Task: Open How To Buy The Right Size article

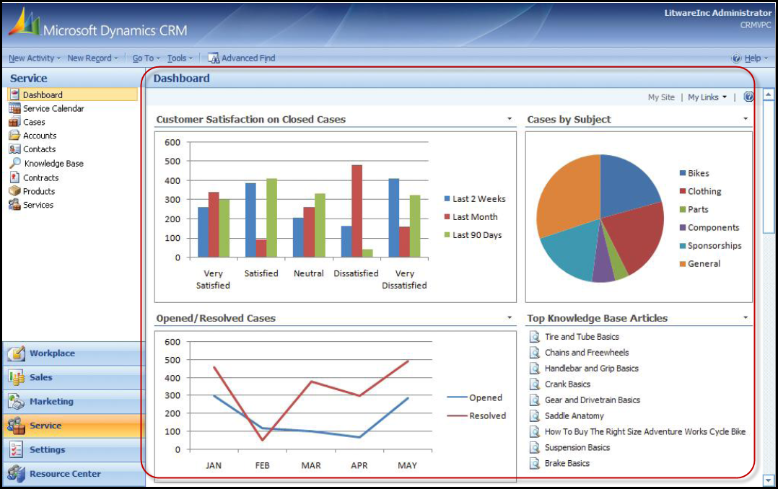Action: (x=645, y=431)
